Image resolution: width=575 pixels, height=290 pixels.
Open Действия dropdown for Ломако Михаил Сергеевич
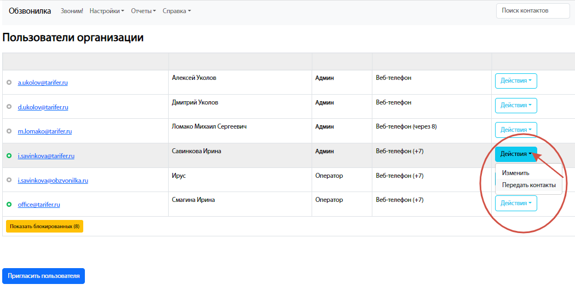(x=516, y=130)
